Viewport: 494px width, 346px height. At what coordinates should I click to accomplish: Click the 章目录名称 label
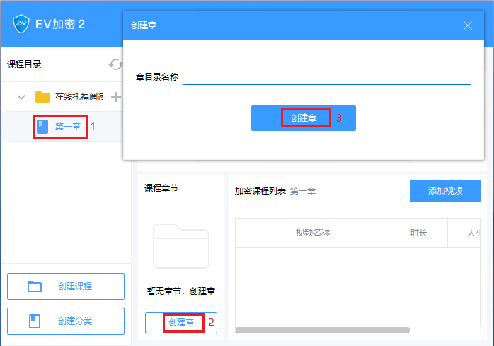tap(157, 76)
